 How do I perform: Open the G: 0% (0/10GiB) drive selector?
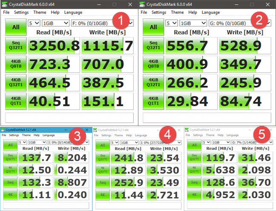tap(240, 23)
